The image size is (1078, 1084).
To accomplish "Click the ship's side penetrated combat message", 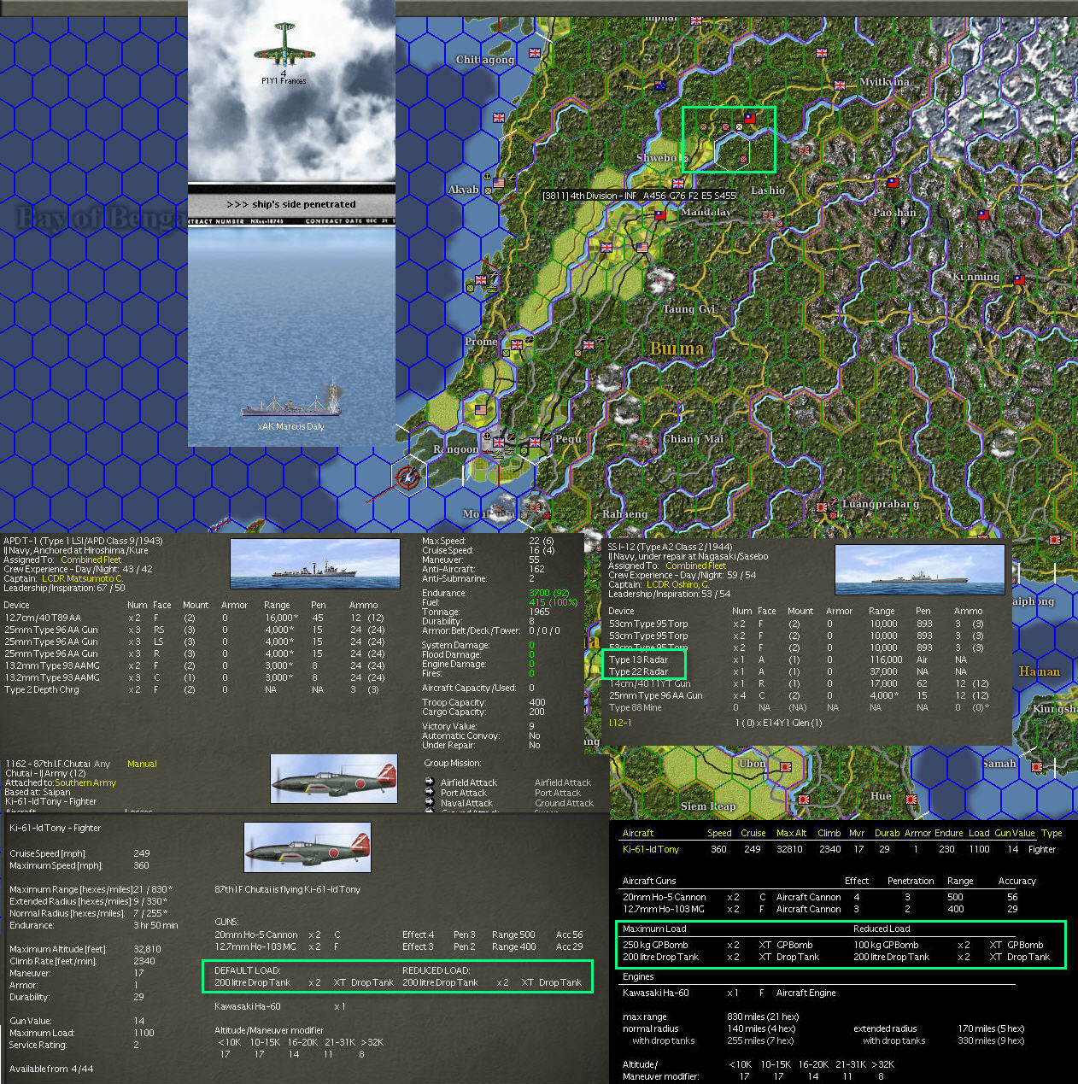I will 291,204.
